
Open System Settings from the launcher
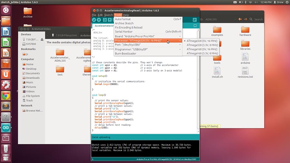click(6, 85)
